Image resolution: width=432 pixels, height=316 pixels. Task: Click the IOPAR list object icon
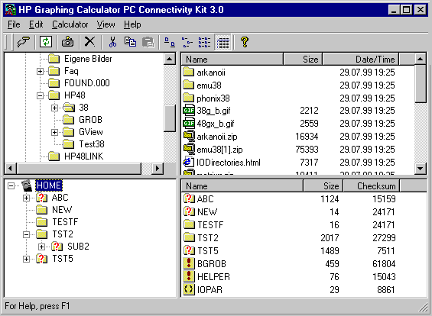tap(189, 289)
